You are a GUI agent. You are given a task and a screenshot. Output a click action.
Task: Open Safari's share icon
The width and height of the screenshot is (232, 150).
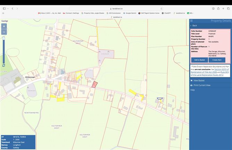(x=218, y=9)
